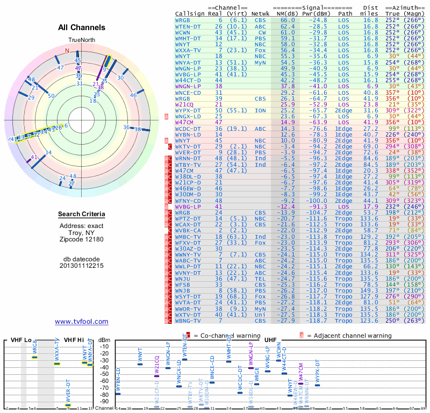The width and height of the screenshot is (430, 413).
Task: Click W44CT-D callsign in the table
Action: (188, 81)
